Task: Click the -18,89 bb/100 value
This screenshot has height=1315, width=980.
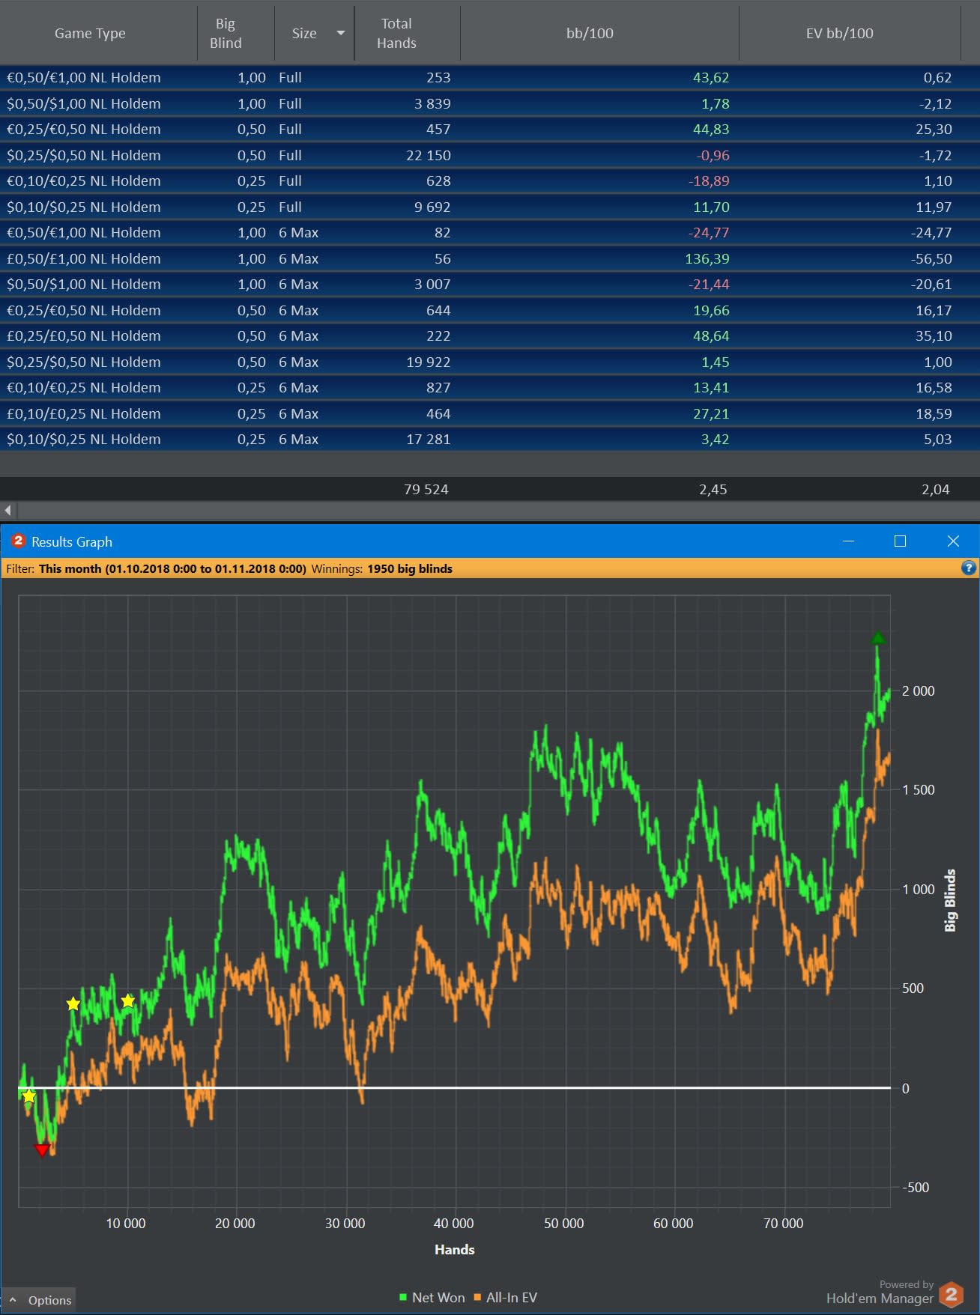Action: [708, 180]
